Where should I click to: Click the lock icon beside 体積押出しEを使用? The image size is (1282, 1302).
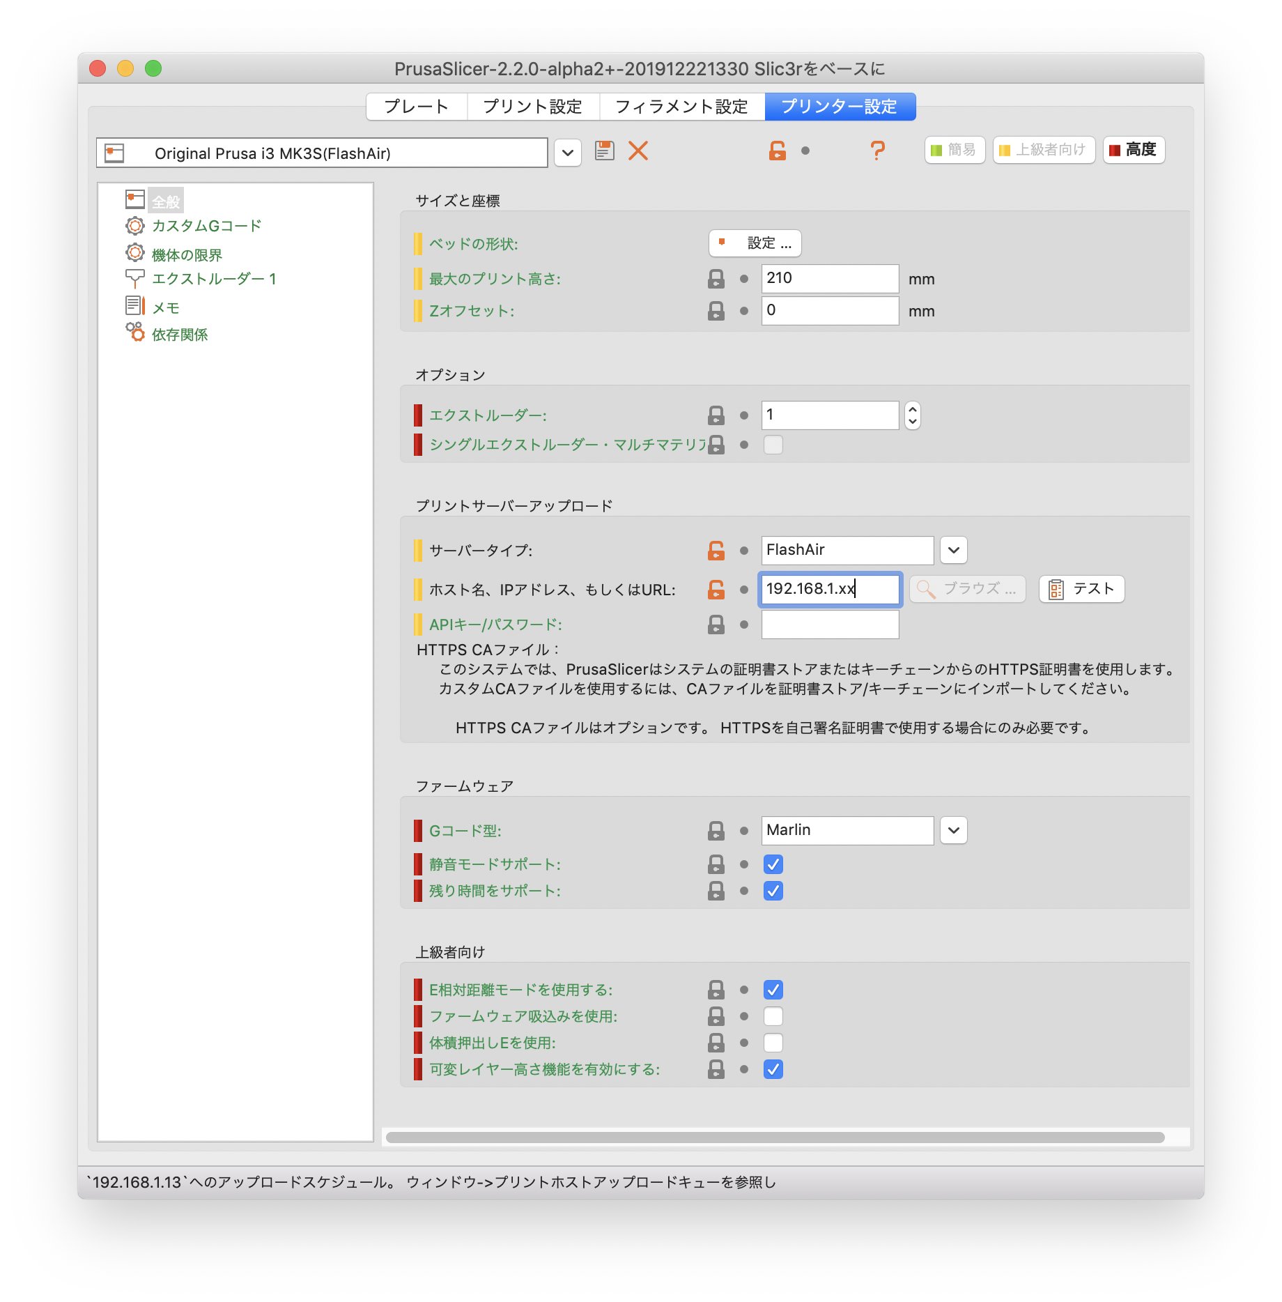716,1043
